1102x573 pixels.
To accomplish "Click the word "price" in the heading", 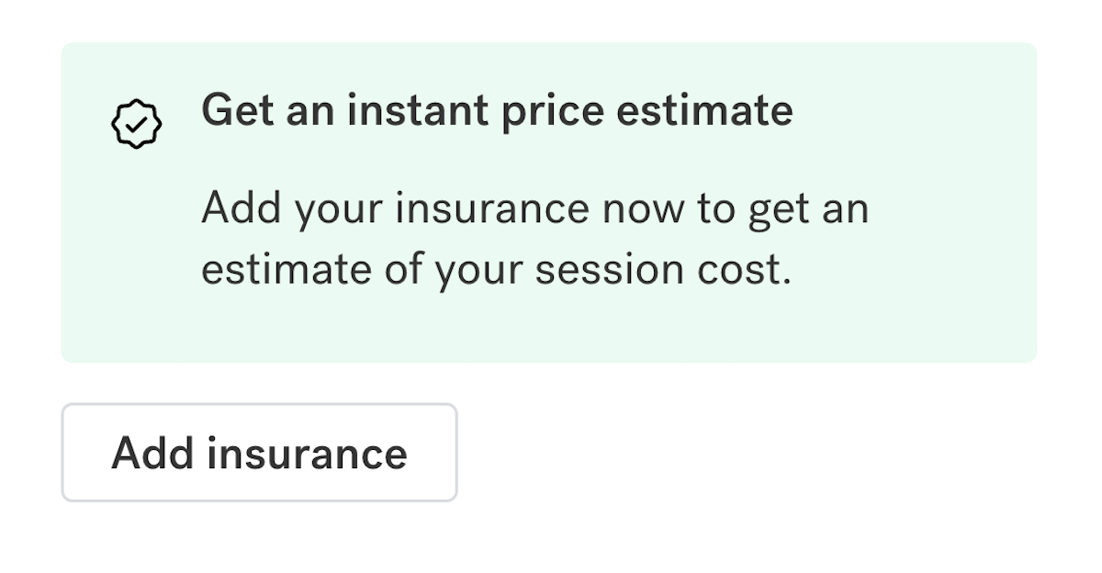I will pyautogui.click(x=558, y=111).
